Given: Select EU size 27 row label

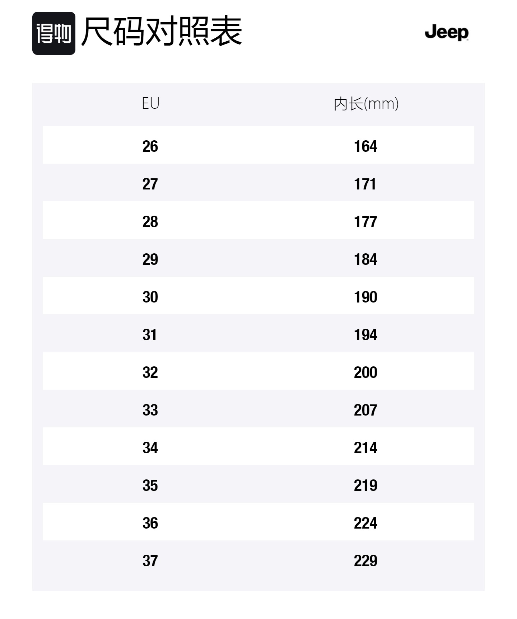Looking at the screenshot, I should (x=150, y=184).
